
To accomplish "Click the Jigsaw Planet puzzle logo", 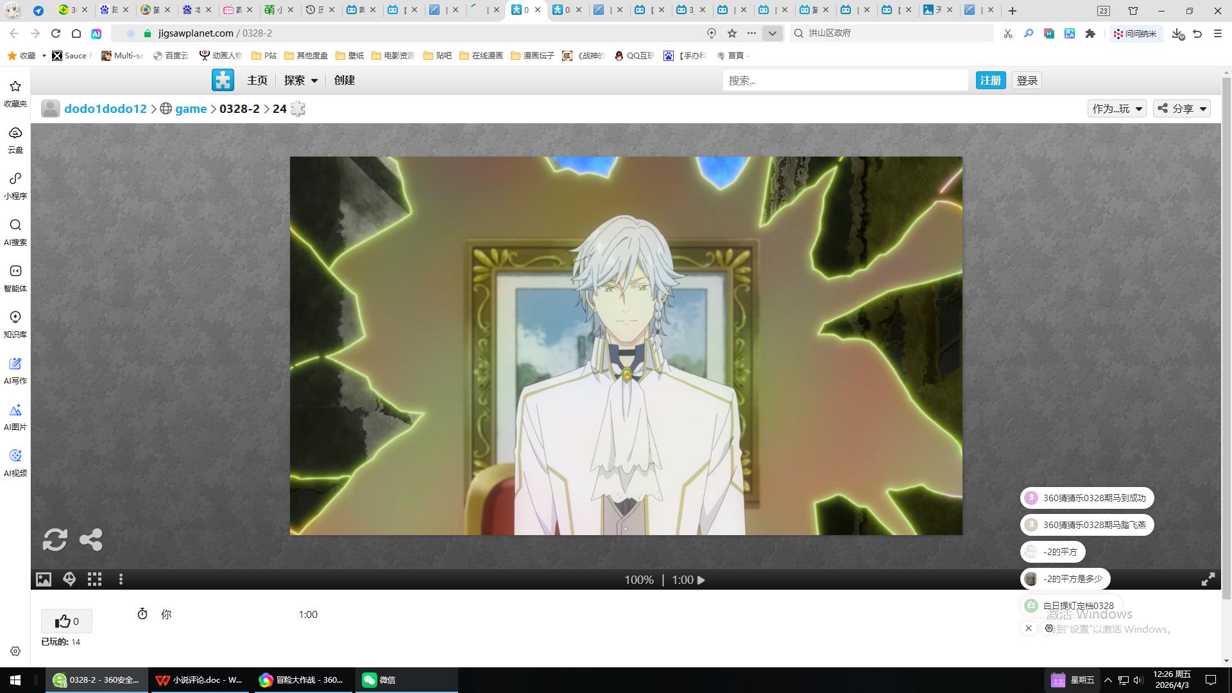I will [223, 80].
